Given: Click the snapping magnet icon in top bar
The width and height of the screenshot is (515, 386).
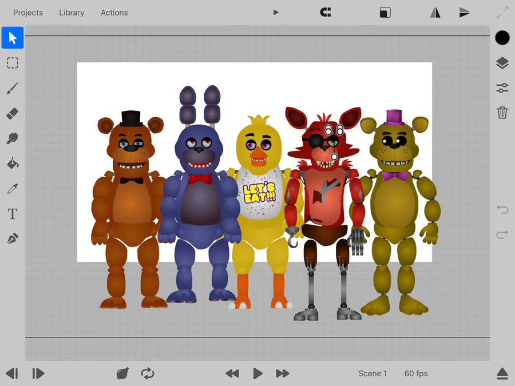Looking at the screenshot, I should coord(326,13).
